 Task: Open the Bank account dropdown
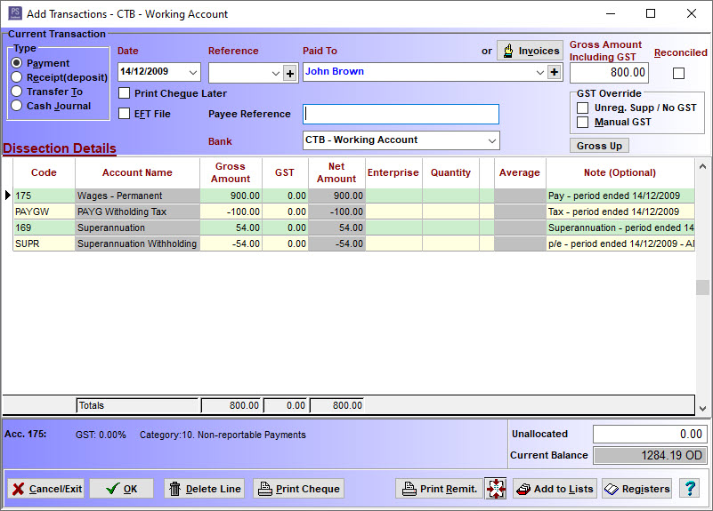(x=492, y=140)
